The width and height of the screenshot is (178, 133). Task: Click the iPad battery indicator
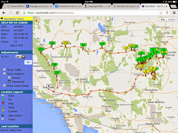coord(175,2)
